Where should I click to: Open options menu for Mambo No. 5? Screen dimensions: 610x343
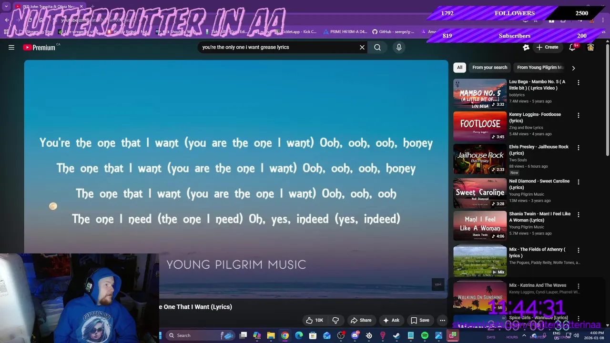click(x=579, y=82)
